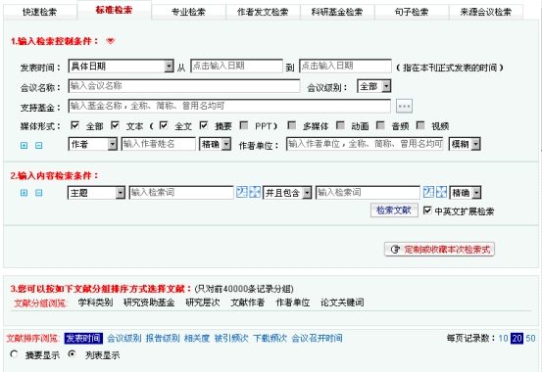Screen dimensions: 542x372
Task: Add author row with plus icon
Action: pos(24,146)
